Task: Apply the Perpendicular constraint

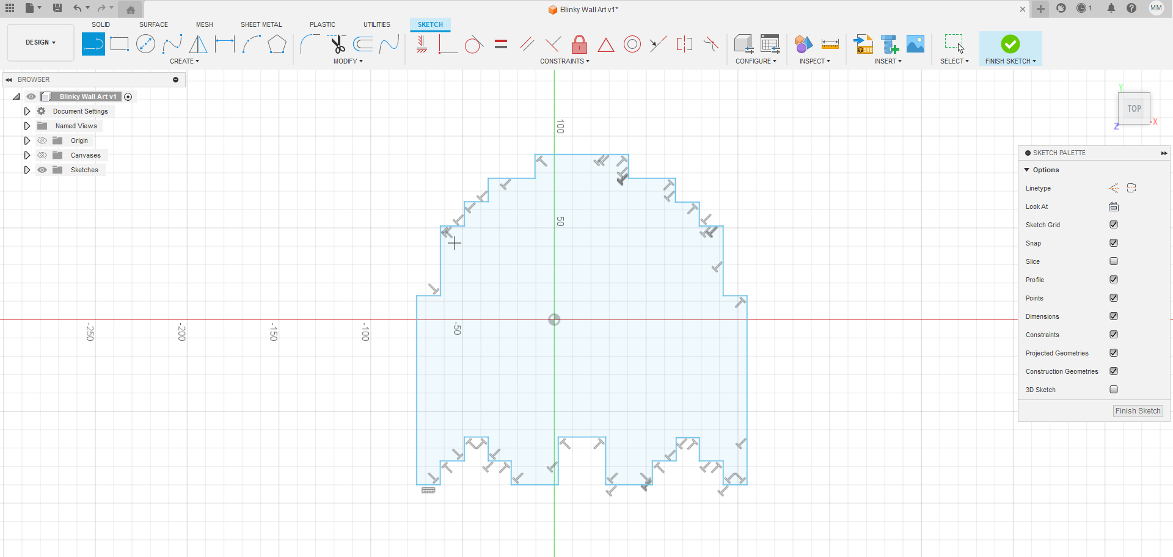Action: (554, 44)
